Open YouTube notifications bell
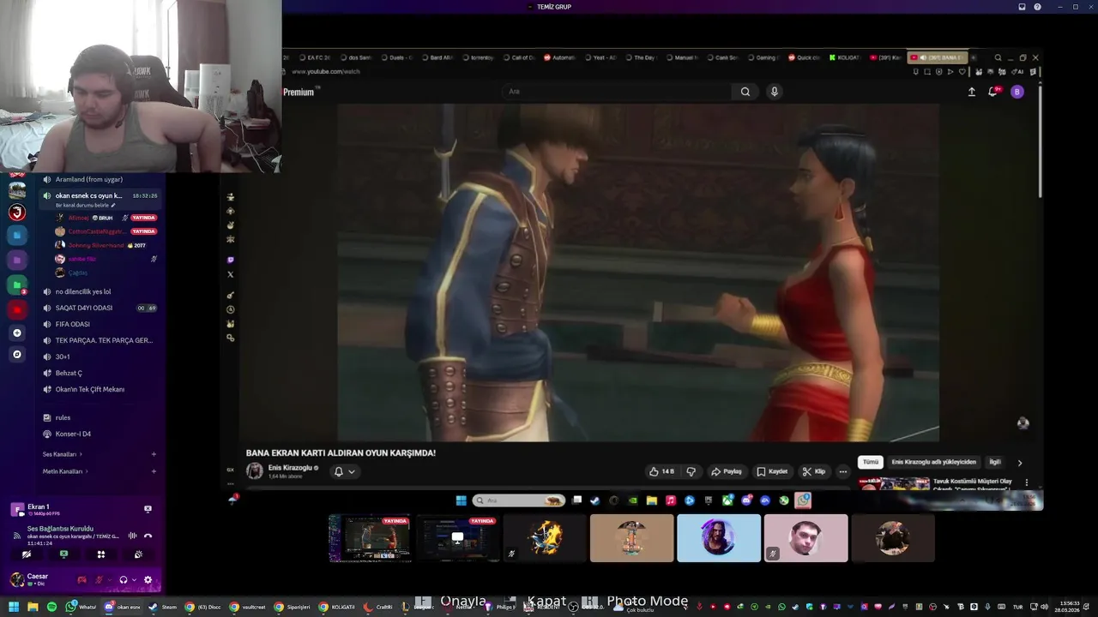 [x=993, y=92]
